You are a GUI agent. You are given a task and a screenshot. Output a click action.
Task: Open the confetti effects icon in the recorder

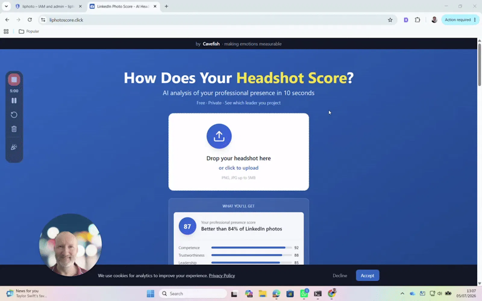point(14,147)
